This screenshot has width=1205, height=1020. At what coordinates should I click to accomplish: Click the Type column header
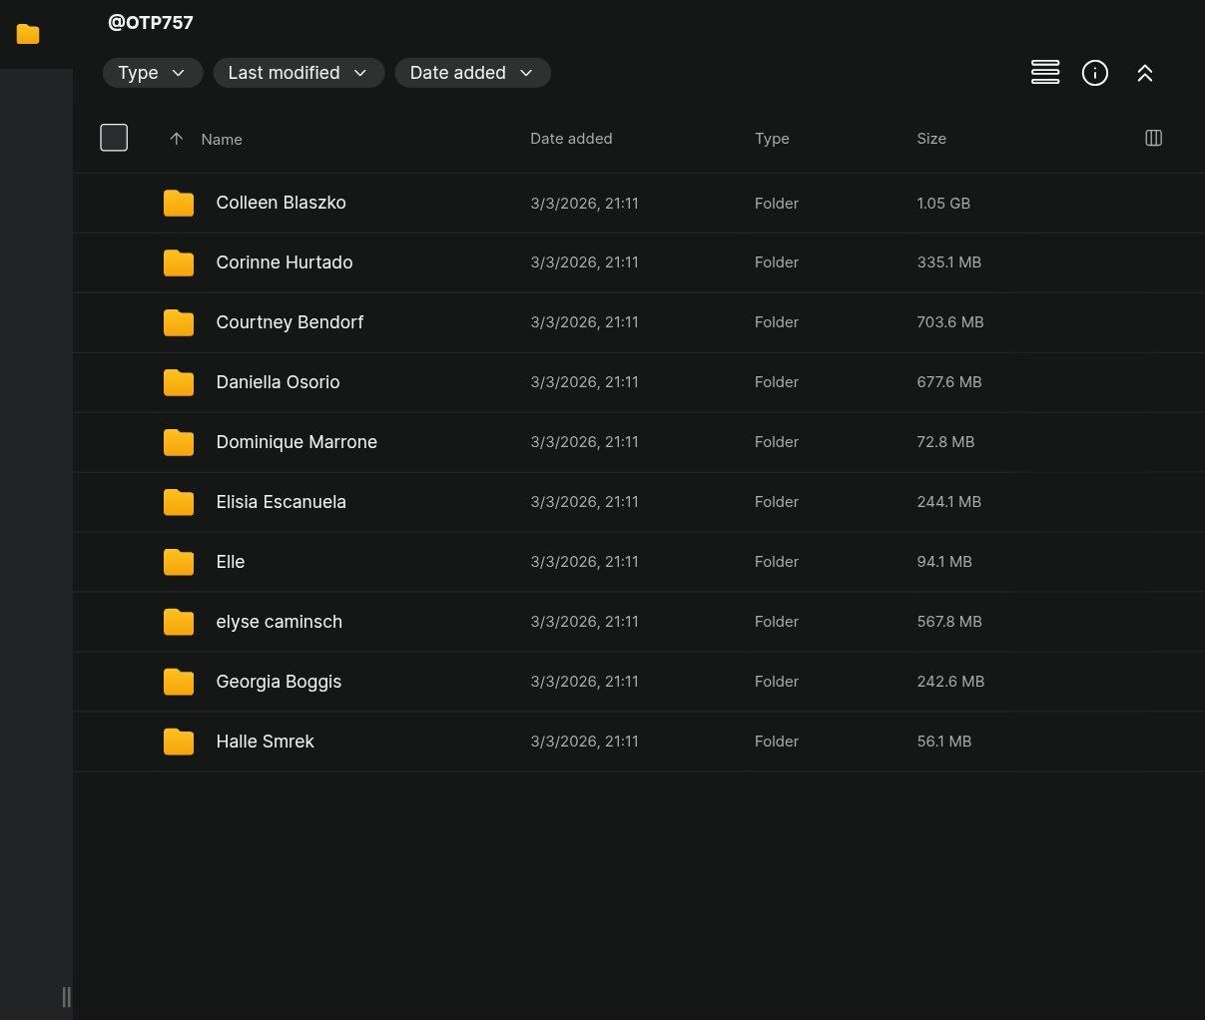tap(772, 139)
